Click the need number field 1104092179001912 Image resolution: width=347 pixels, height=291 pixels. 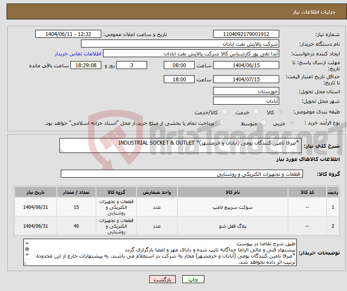coord(246,34)
